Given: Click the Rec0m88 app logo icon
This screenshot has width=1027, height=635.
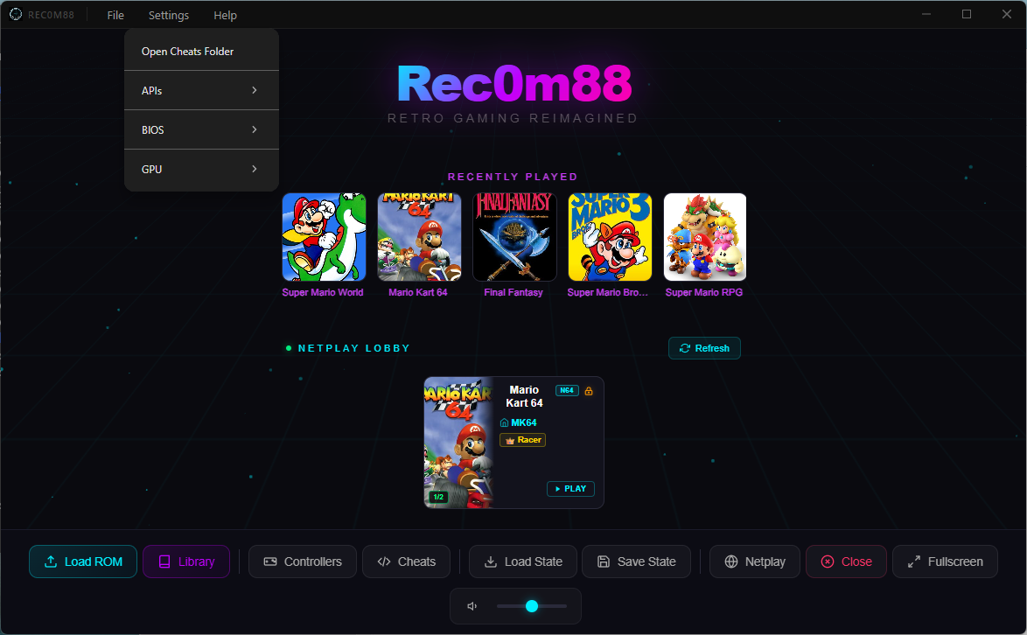Looking at the screenshot, I should pos(16,15).
